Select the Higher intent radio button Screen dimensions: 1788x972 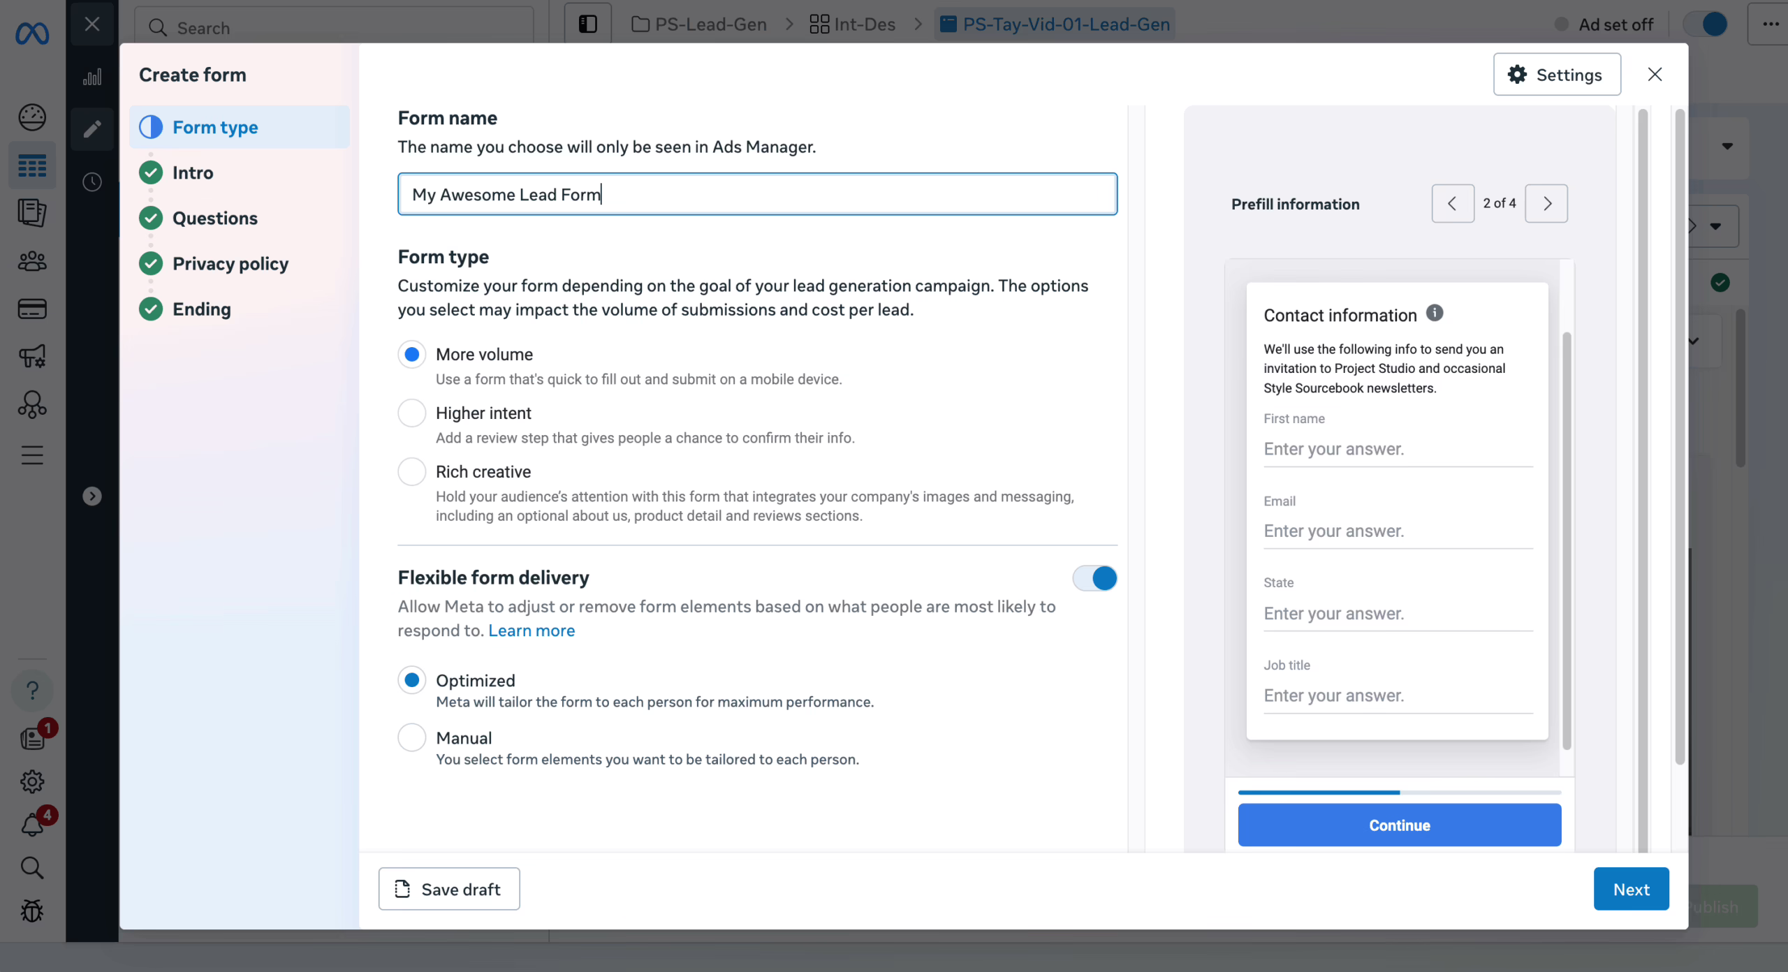(412, 413)
